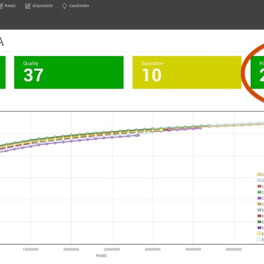Toggle the light yellow legend swatch
Image resolution: width=264 pixels, height=264 pixels.
click(x=259, y=234)
